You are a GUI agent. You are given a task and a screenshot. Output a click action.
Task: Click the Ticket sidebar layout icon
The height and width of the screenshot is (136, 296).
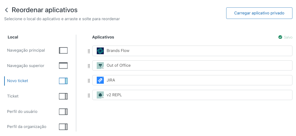pos(63,96)
